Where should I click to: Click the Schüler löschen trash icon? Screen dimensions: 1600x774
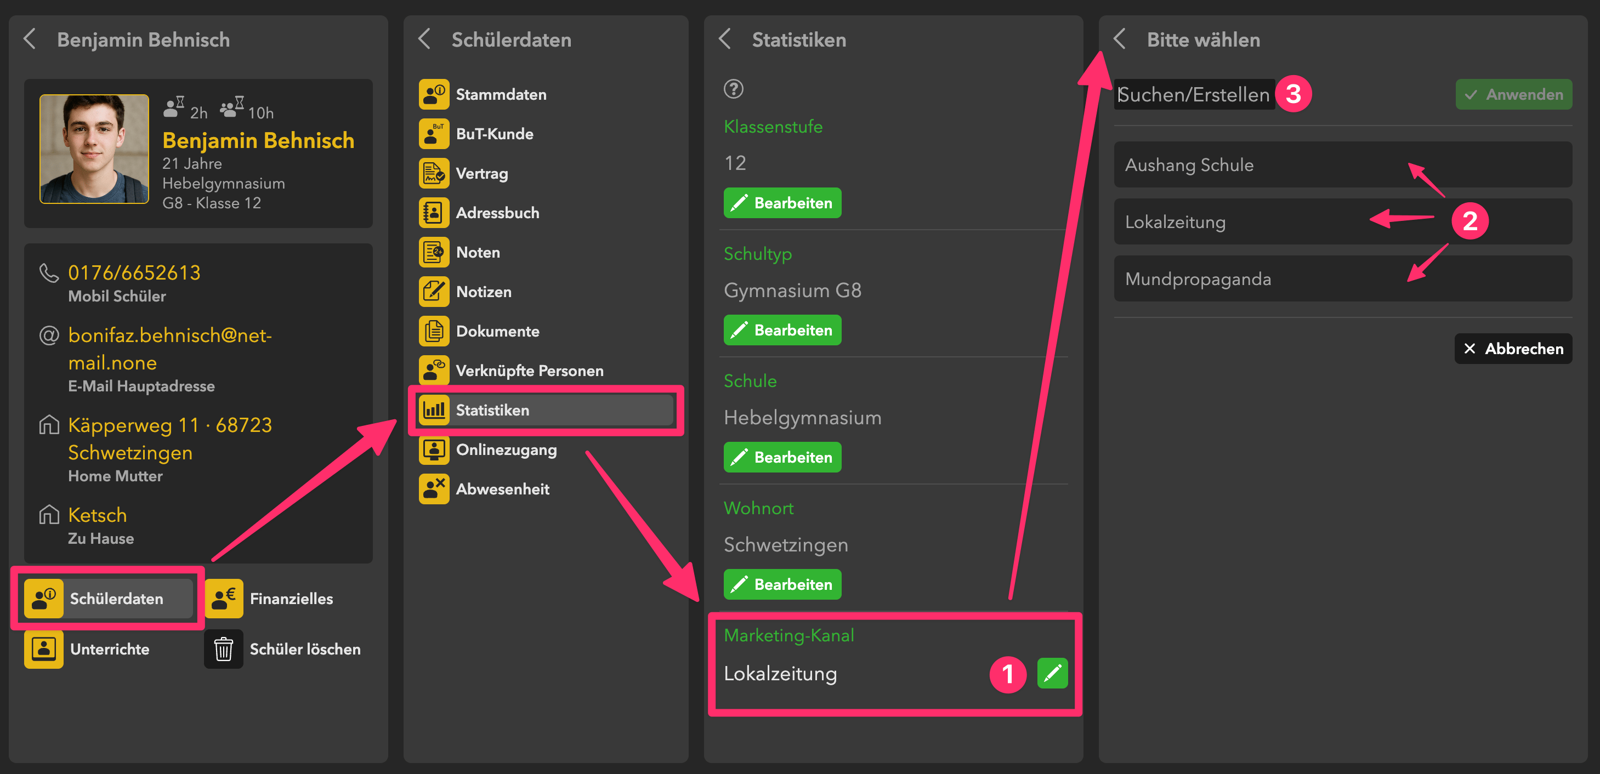tap(224, 649)
